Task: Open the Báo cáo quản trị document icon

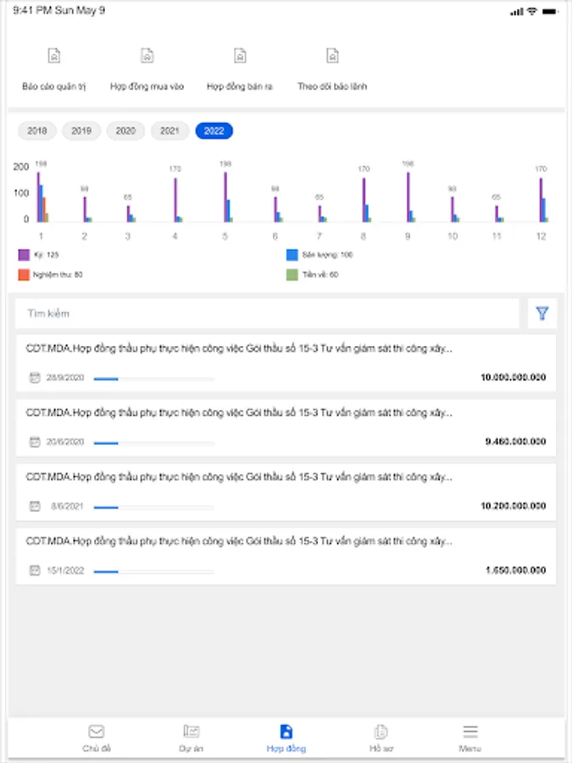Action: (54, 56)
